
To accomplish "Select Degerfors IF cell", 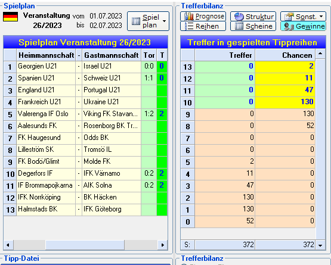I will tap(46, 174).
